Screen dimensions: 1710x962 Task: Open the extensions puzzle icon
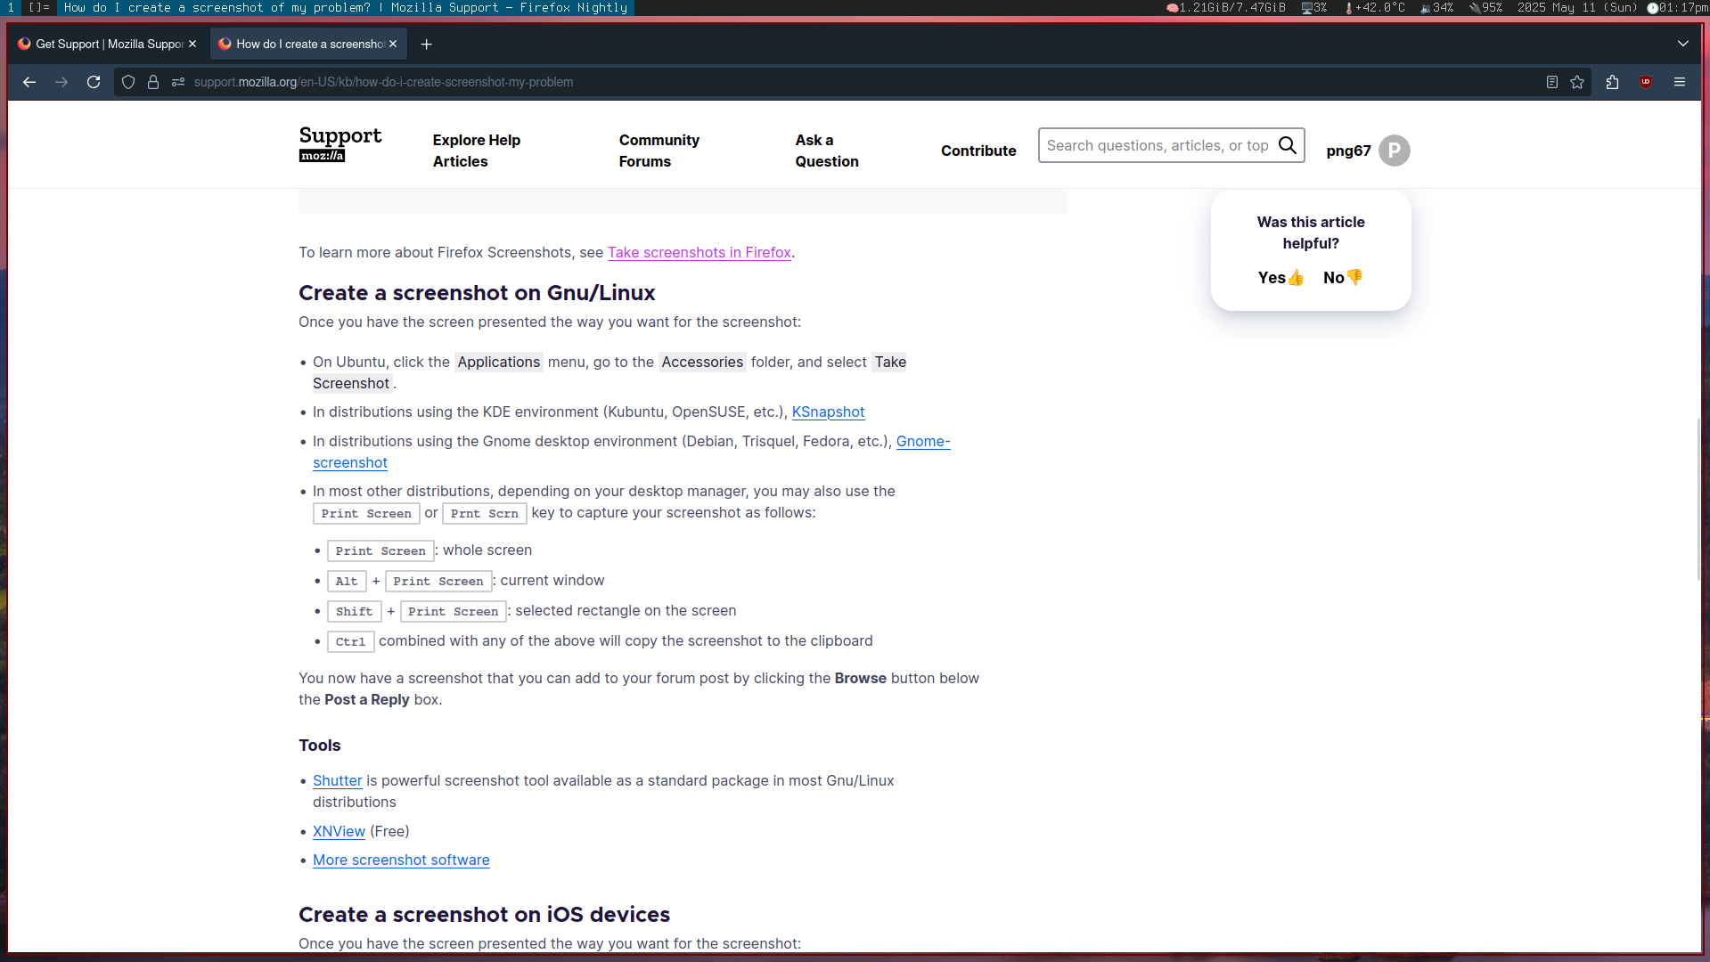[1612, 82]
